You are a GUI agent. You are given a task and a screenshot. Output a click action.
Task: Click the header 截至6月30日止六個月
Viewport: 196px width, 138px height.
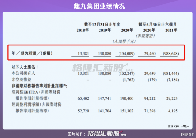tap(157, 25)
